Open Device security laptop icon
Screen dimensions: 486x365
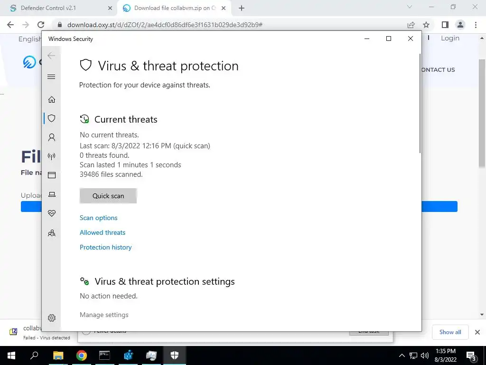(x=52, y=194)
